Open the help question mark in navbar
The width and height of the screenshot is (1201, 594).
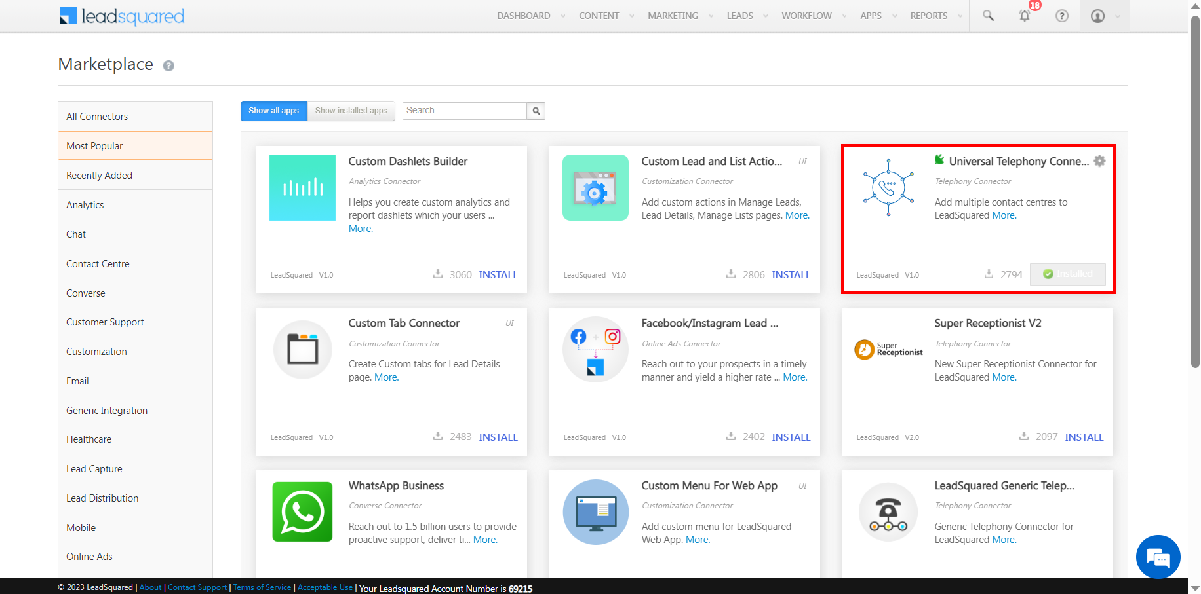point(1062,16)
